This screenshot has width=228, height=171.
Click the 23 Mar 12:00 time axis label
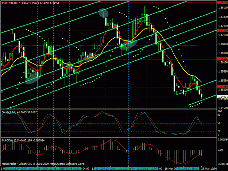tap(209, 169)
